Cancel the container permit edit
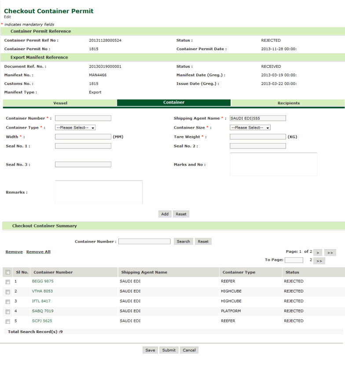Viewport: 345px width, 366px height. (189, 350)
